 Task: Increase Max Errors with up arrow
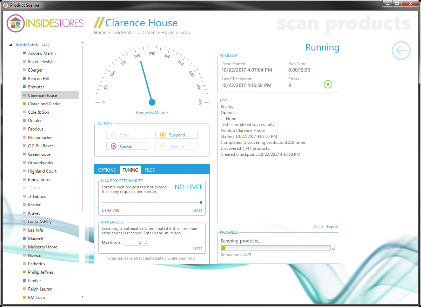click(x=146, y=241)
